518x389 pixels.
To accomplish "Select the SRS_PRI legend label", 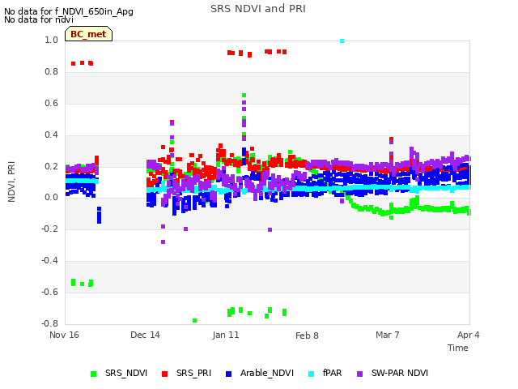I will 193,373.
